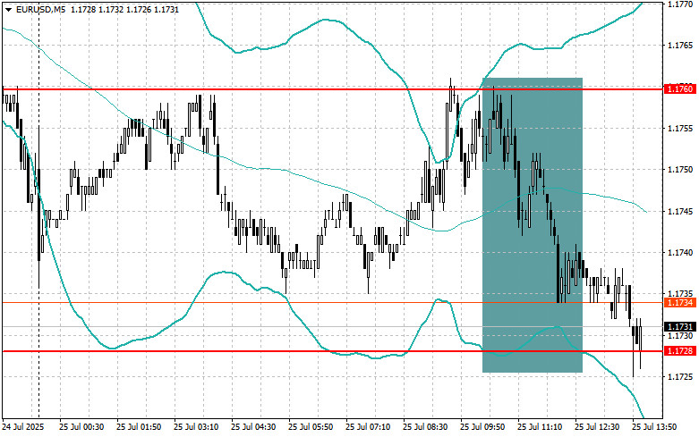Select the orange 1.1734 price label
699x437 pixels.
tap(680, 303)
